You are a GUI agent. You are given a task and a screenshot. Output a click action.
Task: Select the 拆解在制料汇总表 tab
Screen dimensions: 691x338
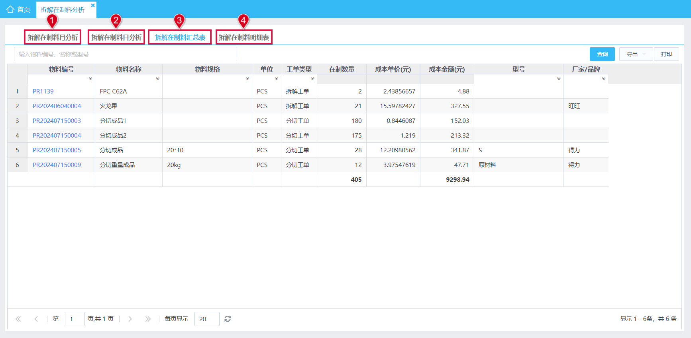tap(180, 37)
